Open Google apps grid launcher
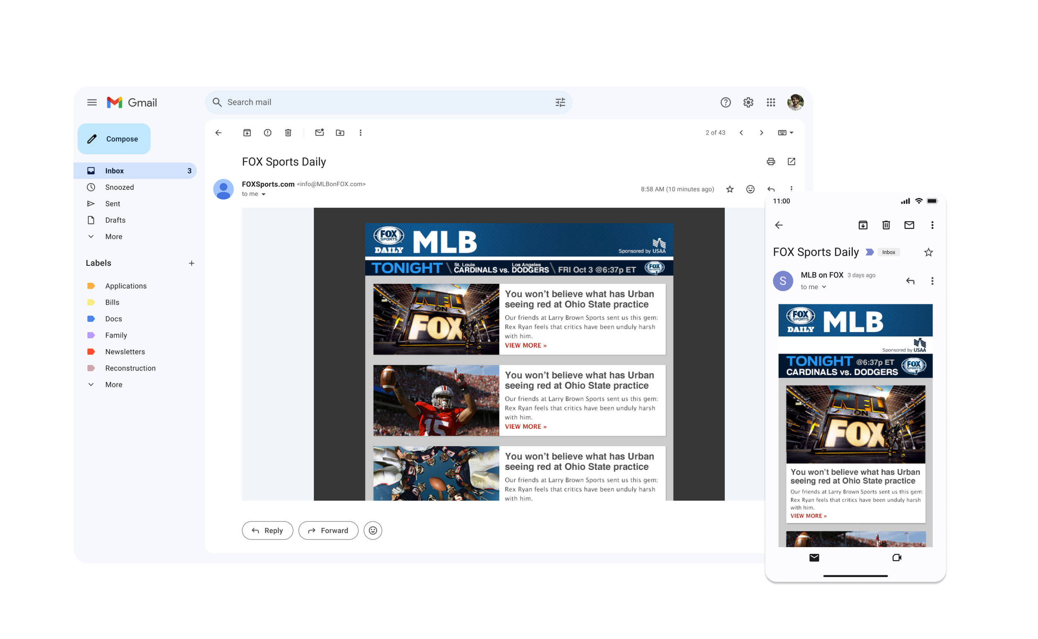This screenshot has height=639, width=1038. (771, 102)
